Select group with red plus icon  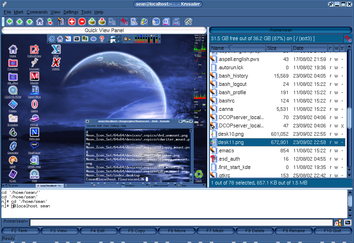[x=72, y=21]
